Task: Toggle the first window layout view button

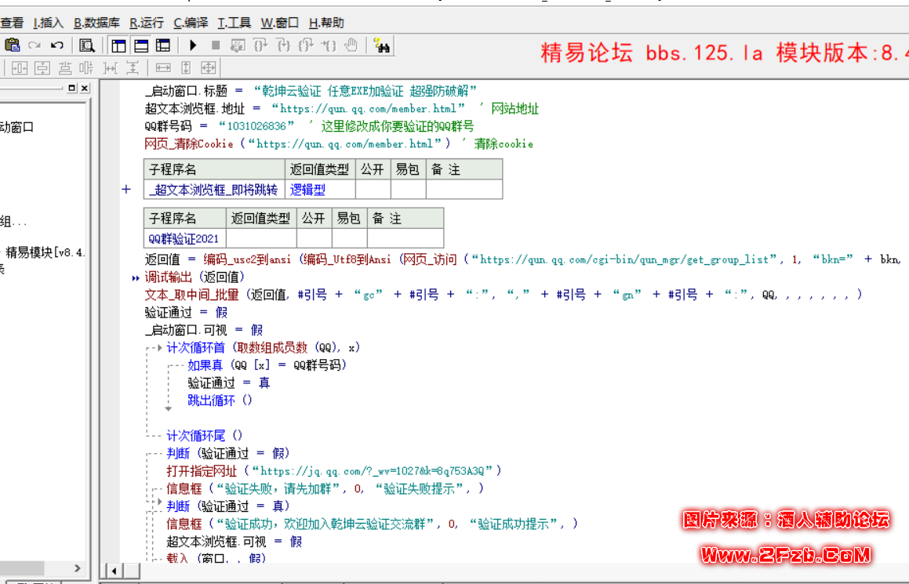Action: (118, 45)
